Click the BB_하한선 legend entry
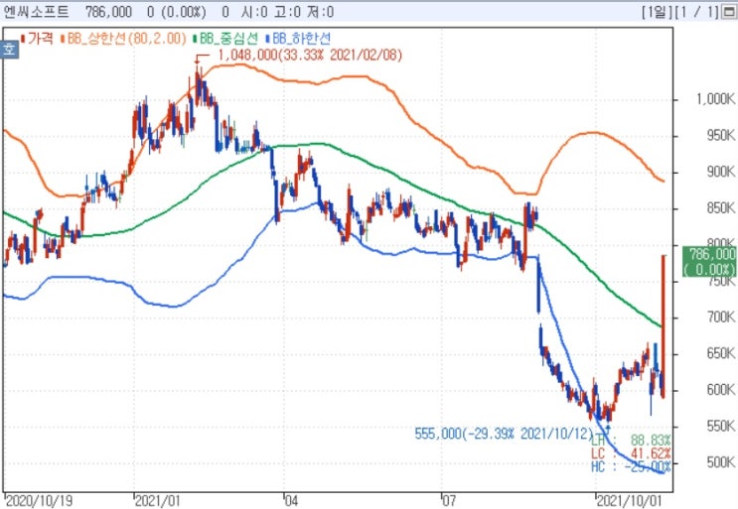Screen dimensions: 738x509 tap(302, 38)
